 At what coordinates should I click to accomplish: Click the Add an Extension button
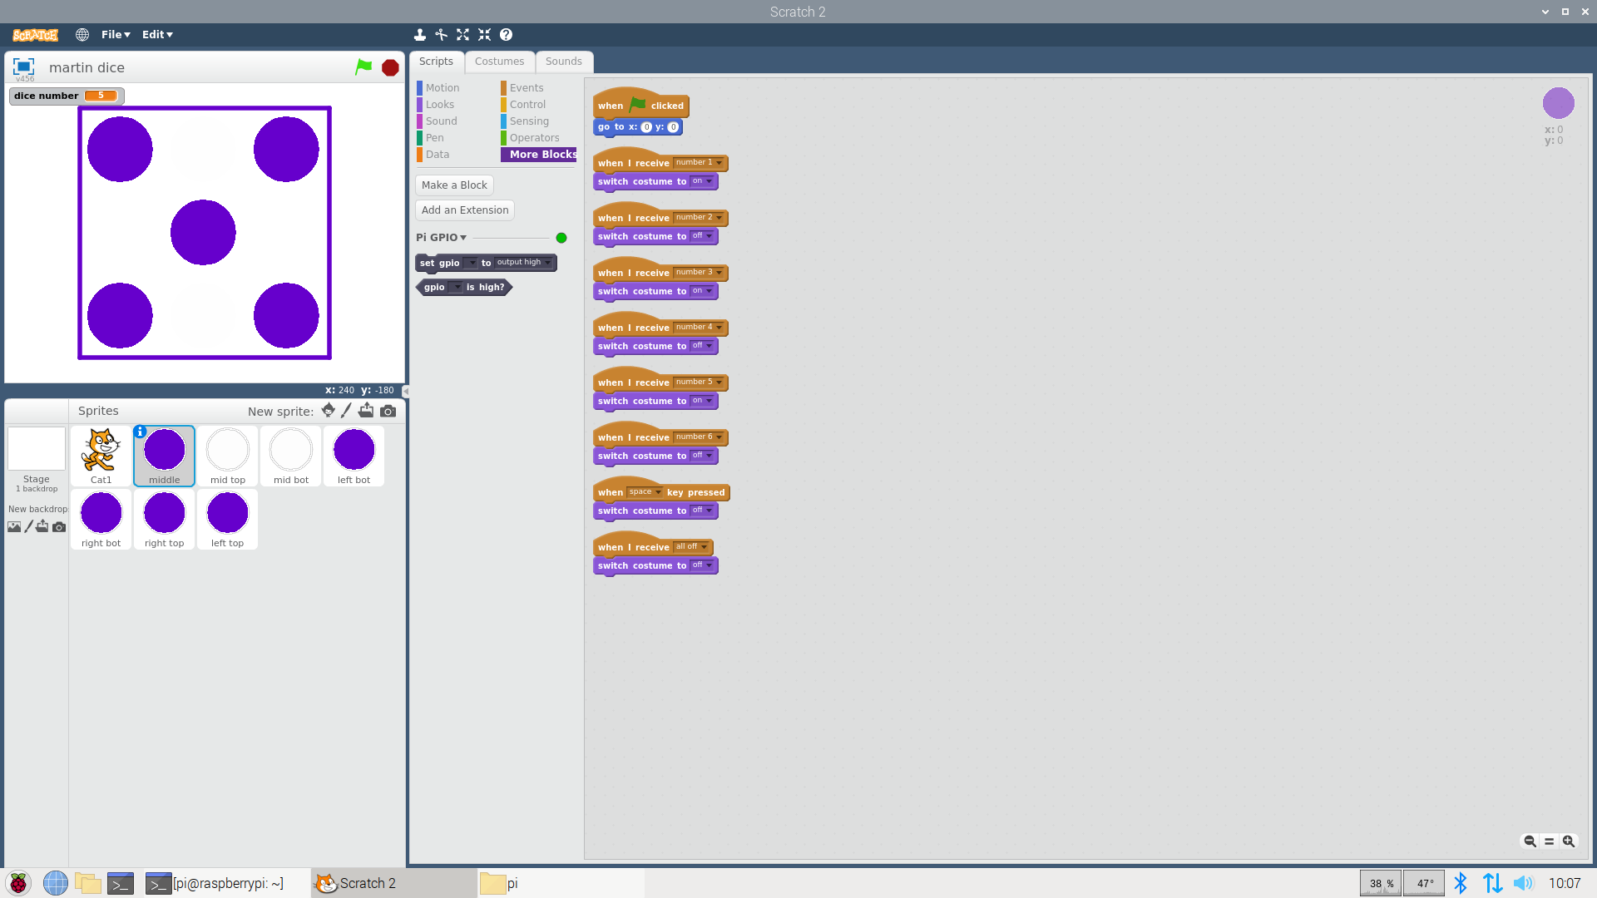point(465,210)
